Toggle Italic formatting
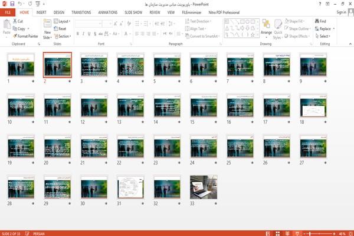This screenshot has height=236, width=354. click(x=83, y=34)
